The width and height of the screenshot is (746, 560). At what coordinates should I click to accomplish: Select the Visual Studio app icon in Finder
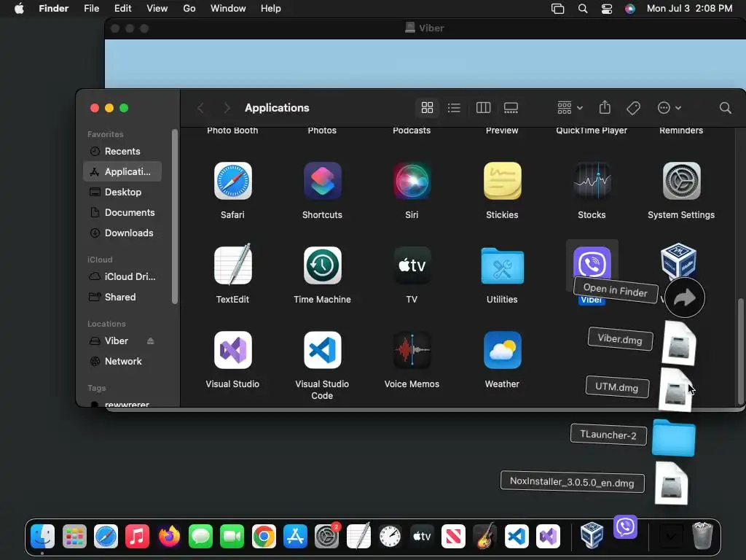tap(232, 350)
